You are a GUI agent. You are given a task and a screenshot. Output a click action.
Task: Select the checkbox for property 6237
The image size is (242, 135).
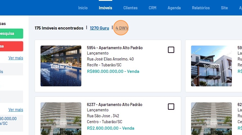(171, 107)
